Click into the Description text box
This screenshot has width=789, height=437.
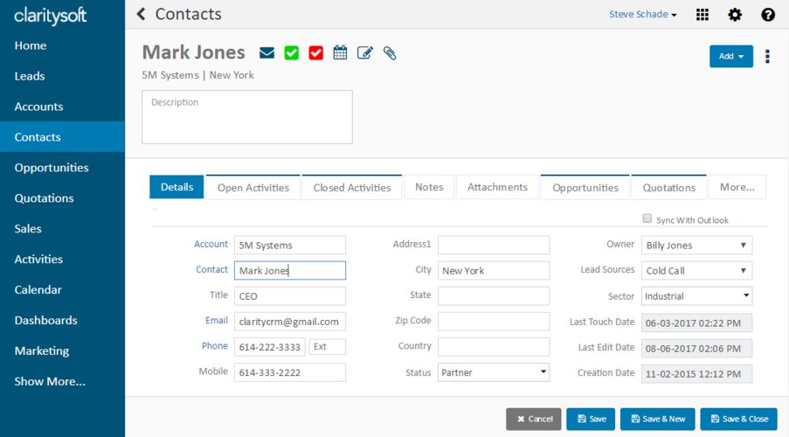[x=247, y=117]
